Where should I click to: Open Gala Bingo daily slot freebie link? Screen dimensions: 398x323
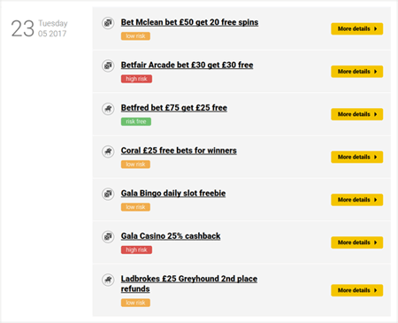(173, 194)
